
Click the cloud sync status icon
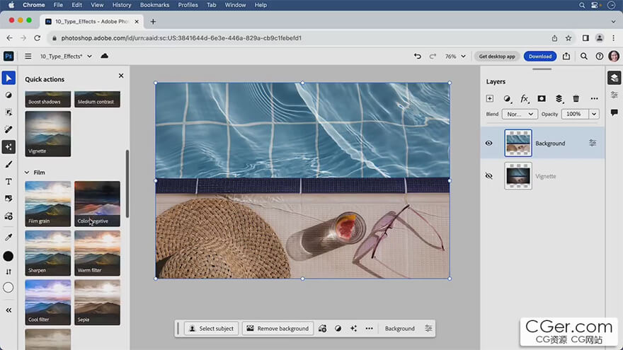click(105, 56)
